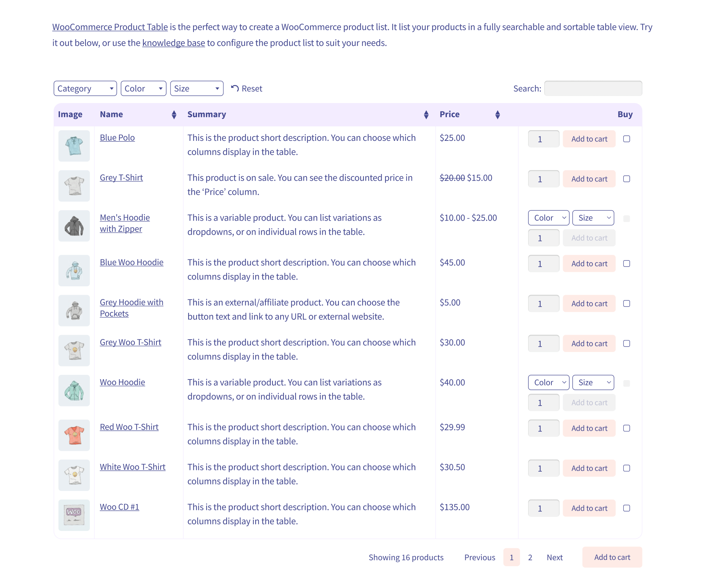Check the Grey Woo T-Shirt buy checkbox

[x=627, y=343]
